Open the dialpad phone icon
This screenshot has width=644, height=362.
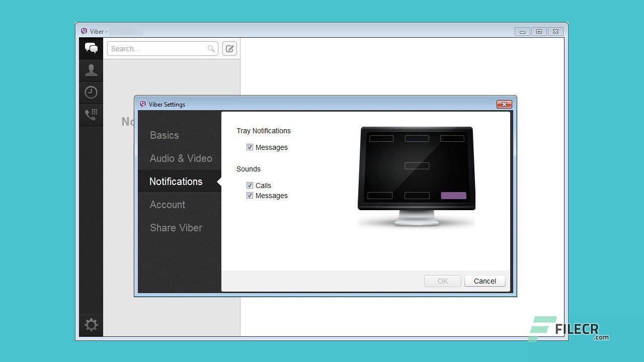(x=91, y=115)
